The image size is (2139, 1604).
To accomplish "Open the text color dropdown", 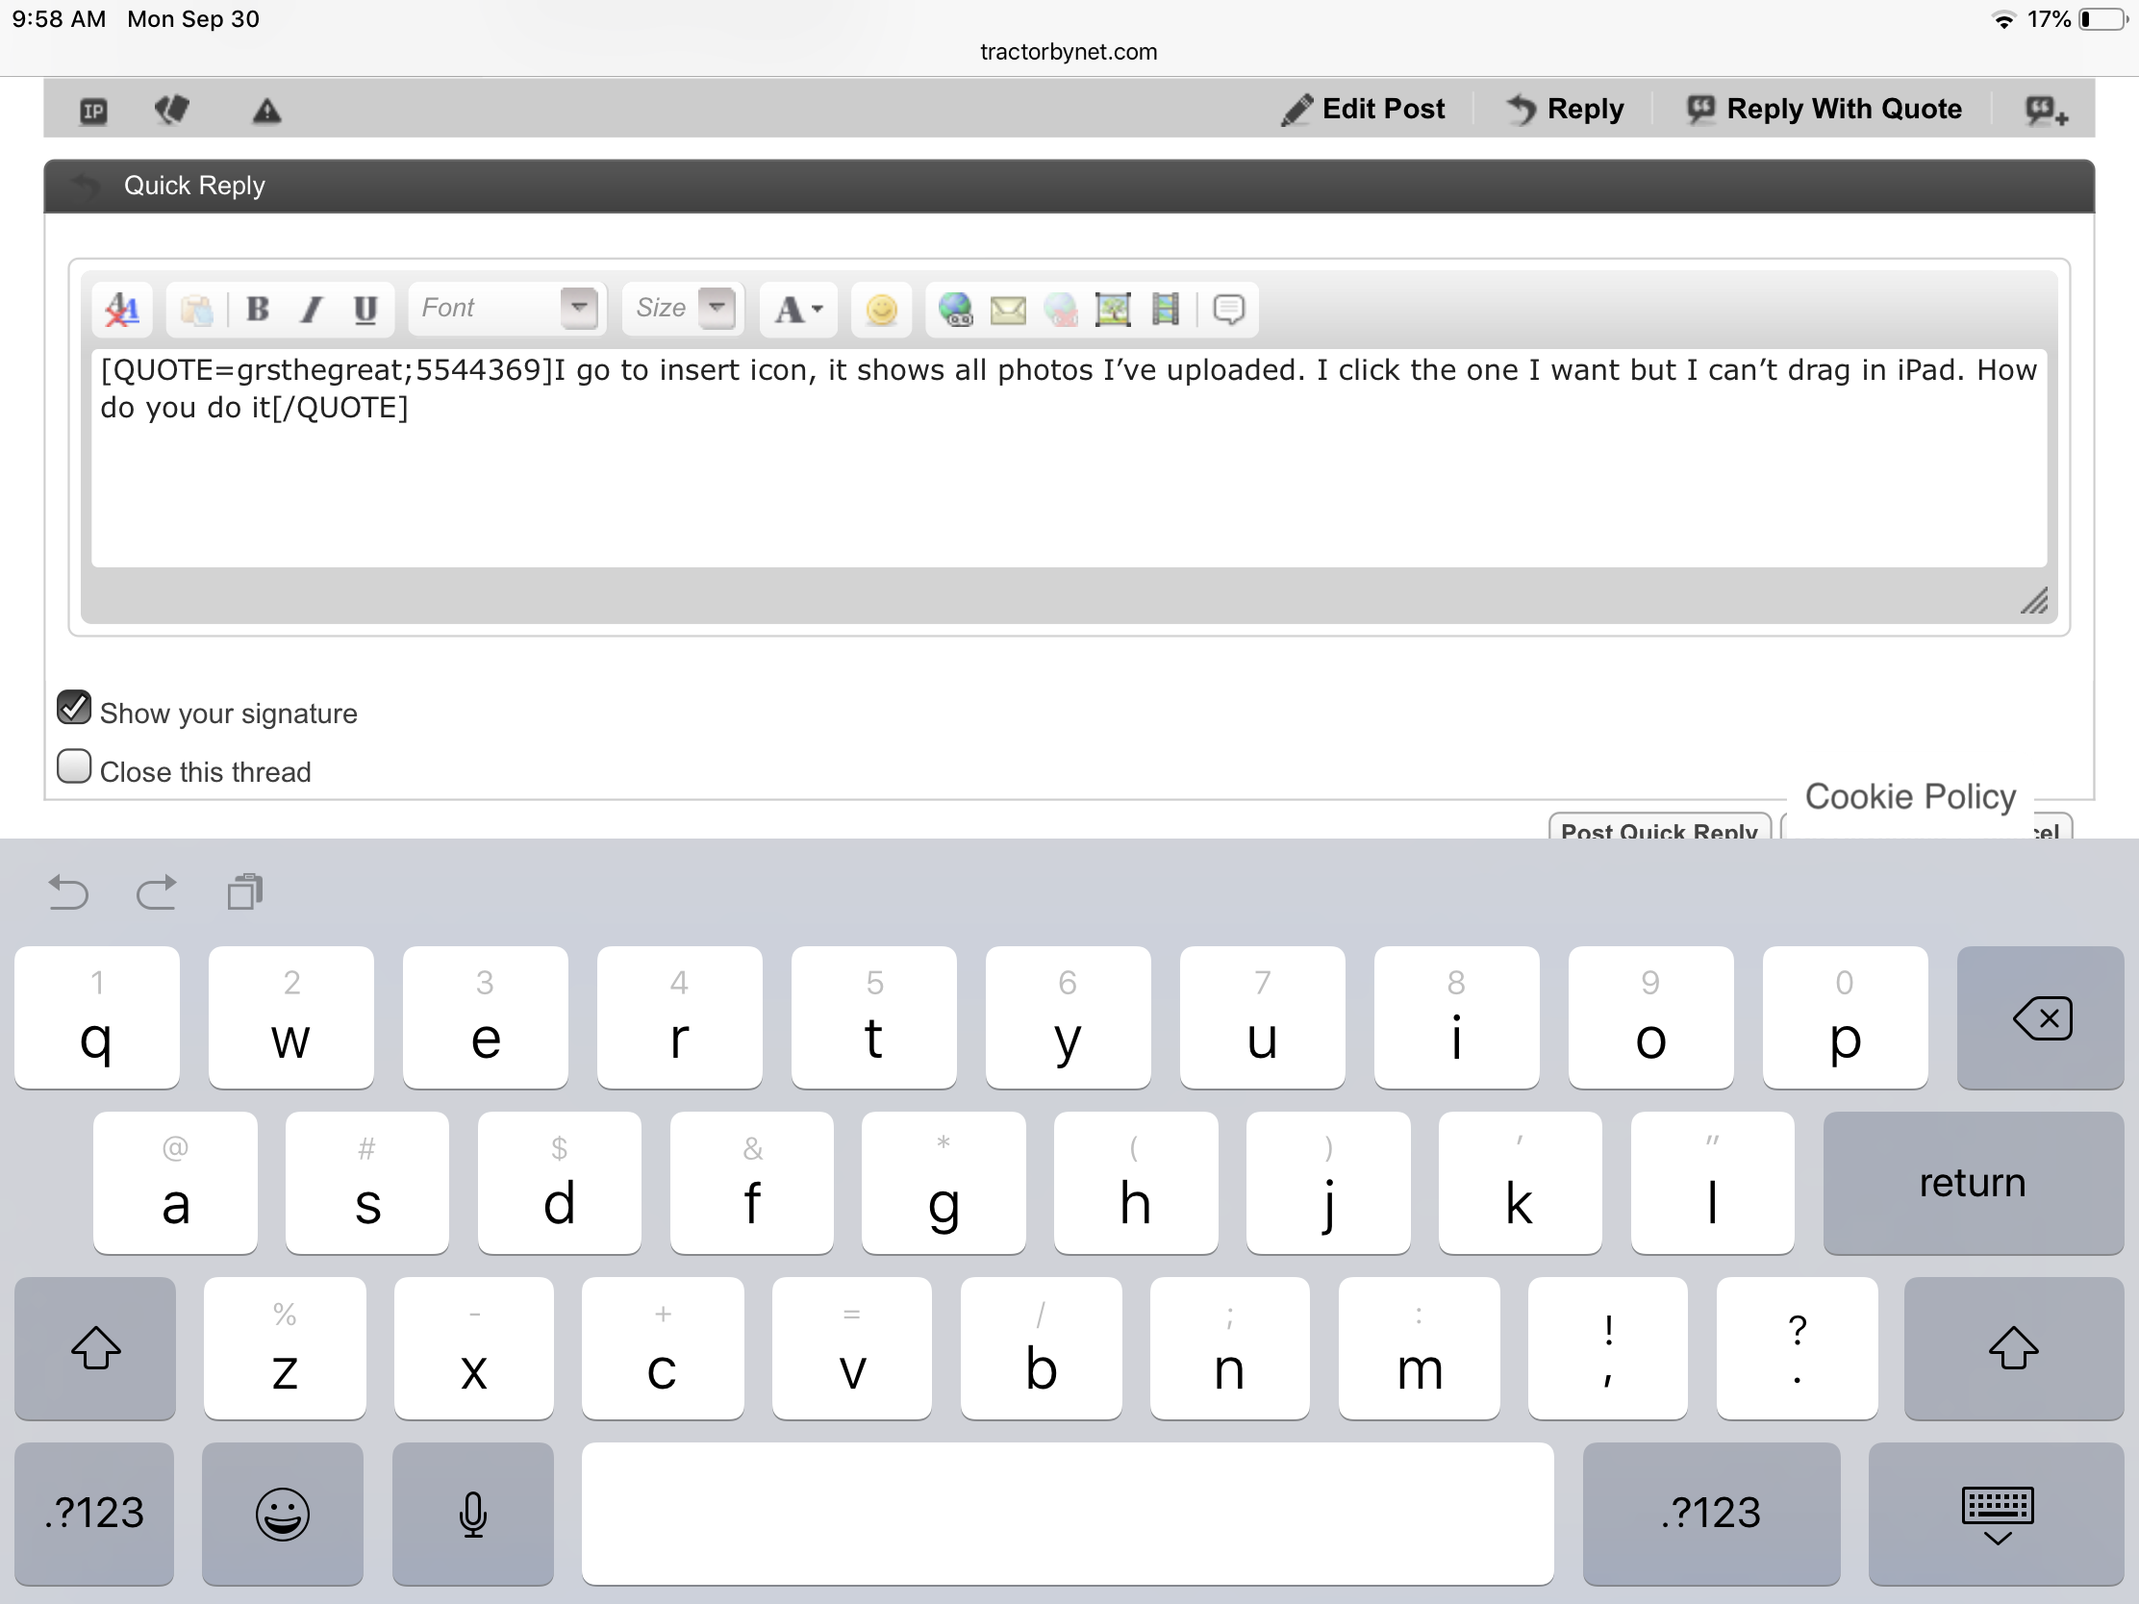I will tap(797, 310).
